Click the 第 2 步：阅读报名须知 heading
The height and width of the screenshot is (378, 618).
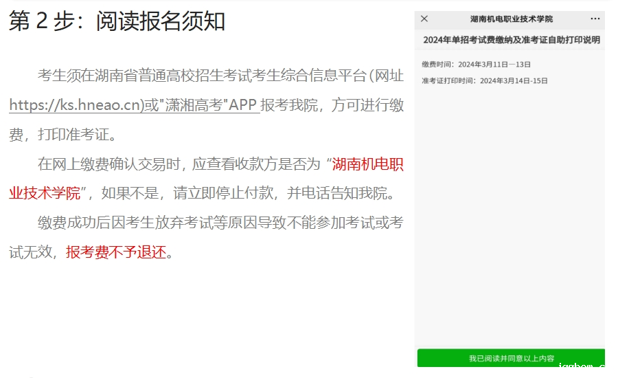click(x=117, y=21)
